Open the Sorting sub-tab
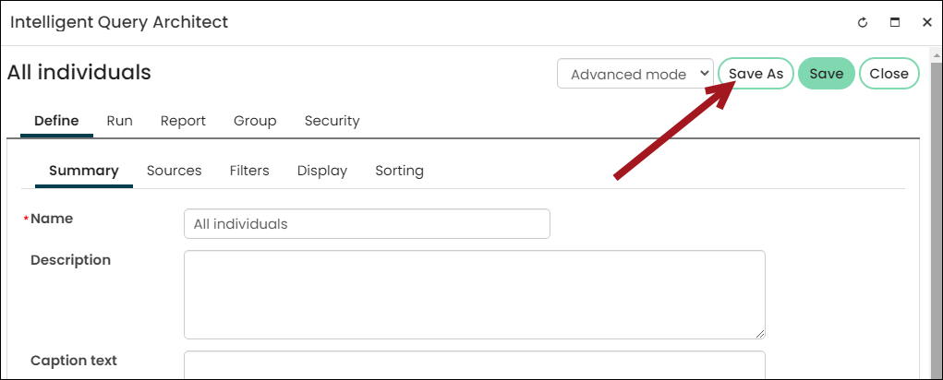943x380 pixels. click(x=399, y=171)
